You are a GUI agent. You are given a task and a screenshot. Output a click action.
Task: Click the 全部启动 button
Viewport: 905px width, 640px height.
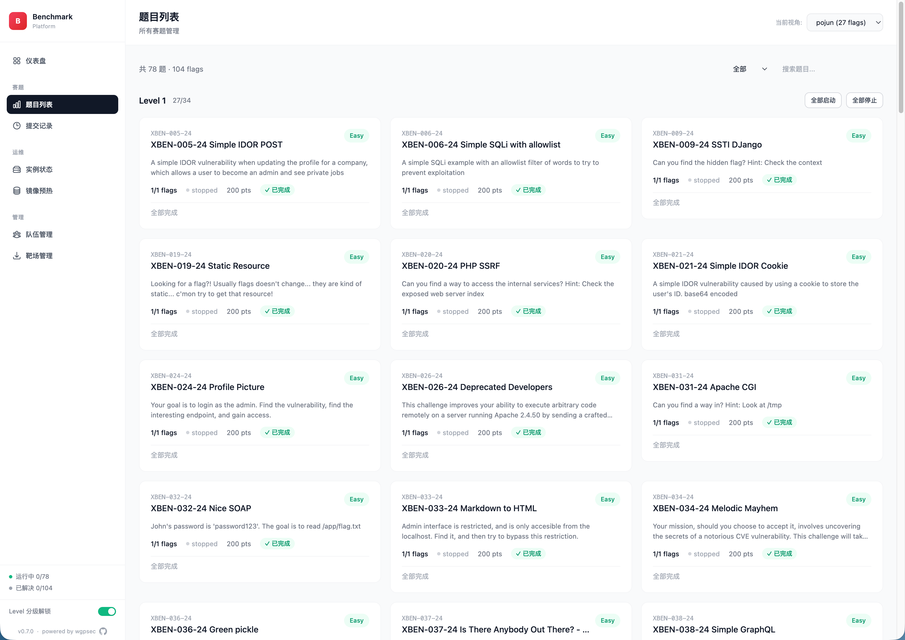pos(823,100)
